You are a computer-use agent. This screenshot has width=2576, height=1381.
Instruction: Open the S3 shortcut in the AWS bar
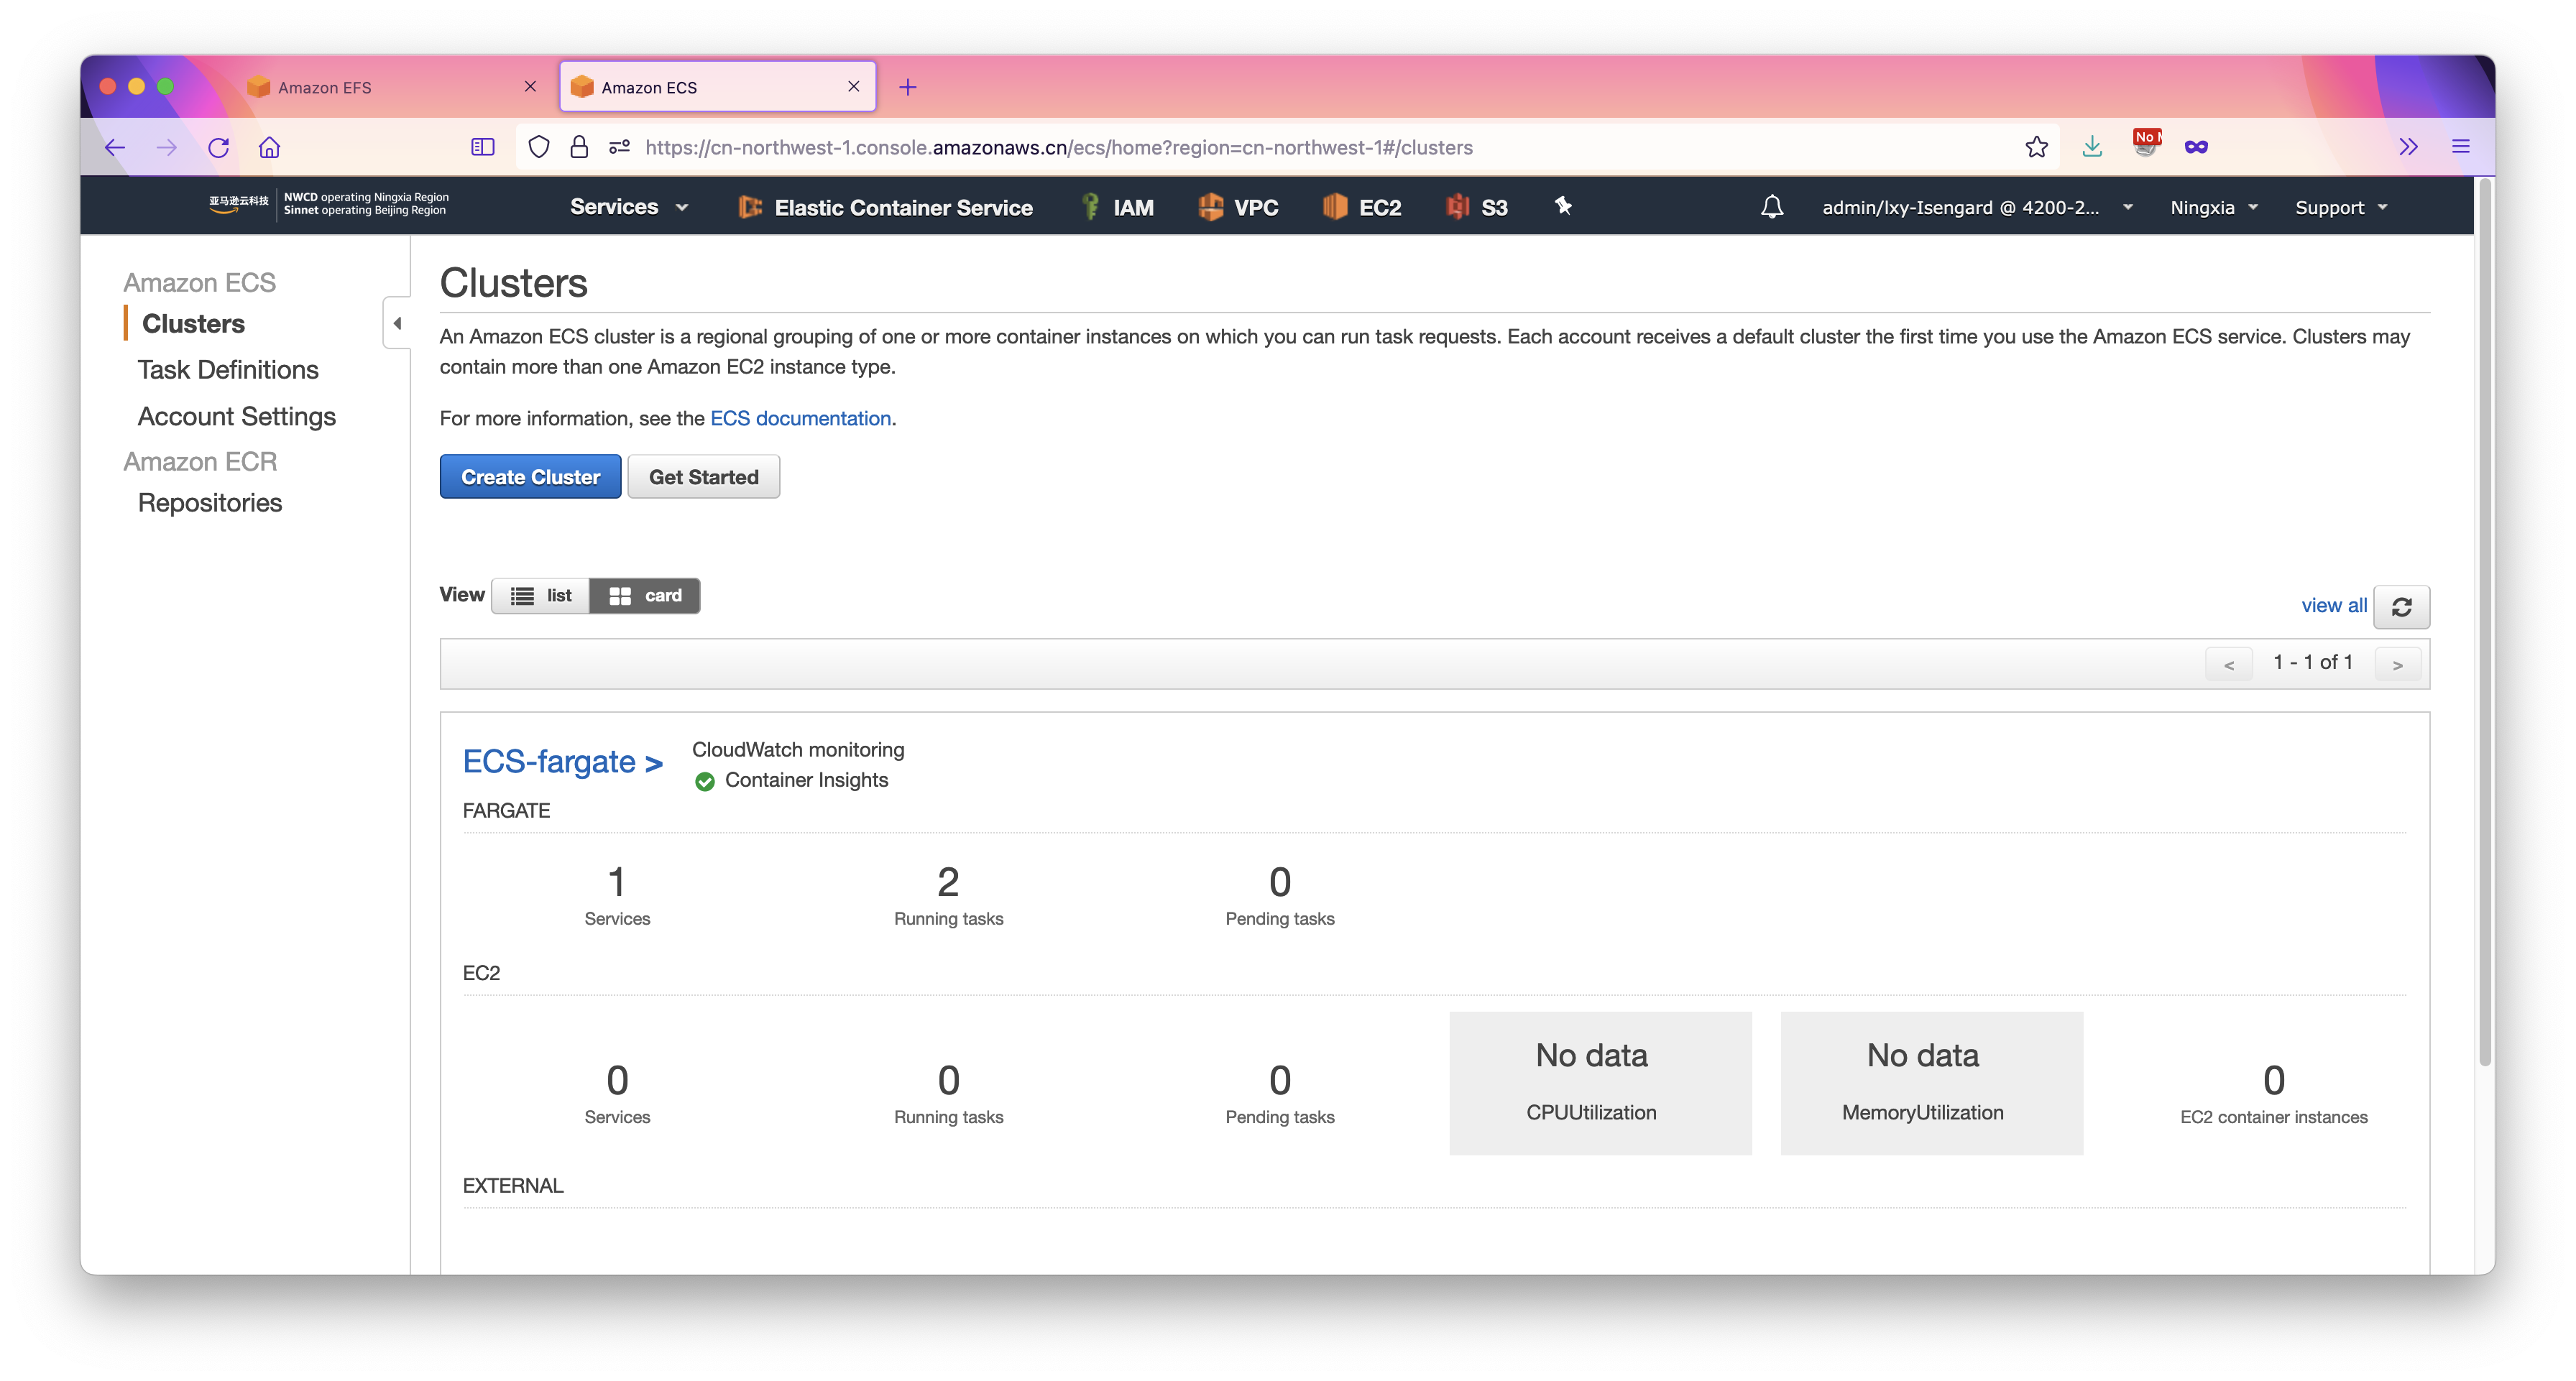(x=1476, y=207)
